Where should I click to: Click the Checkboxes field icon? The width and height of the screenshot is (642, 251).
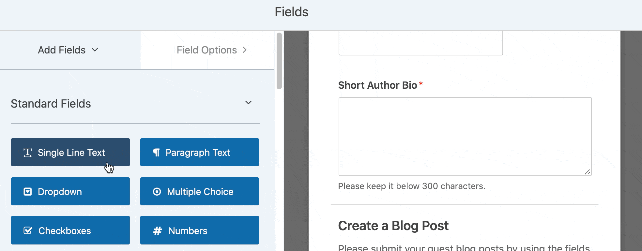[x=28, y=230]
